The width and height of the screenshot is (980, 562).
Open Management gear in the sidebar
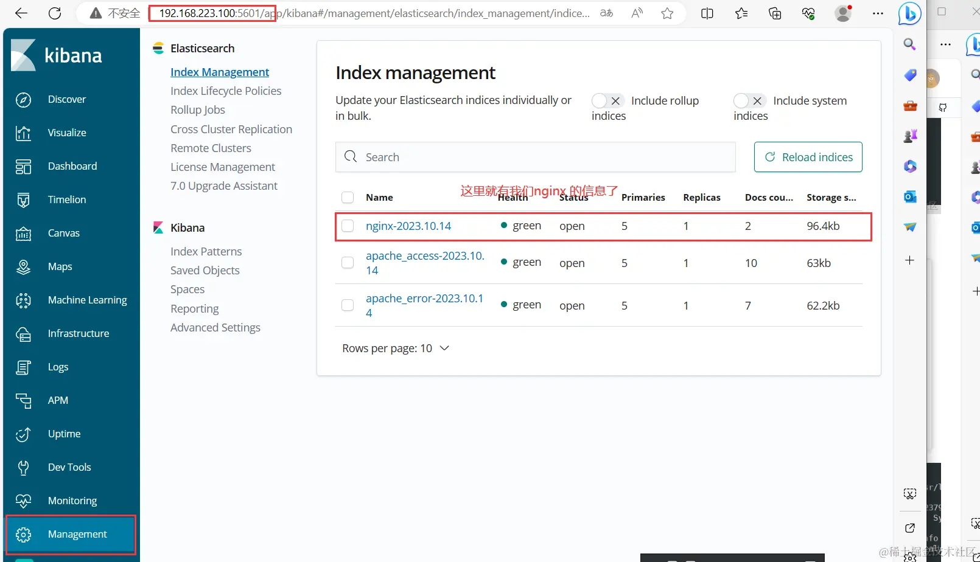pos(23,534)
